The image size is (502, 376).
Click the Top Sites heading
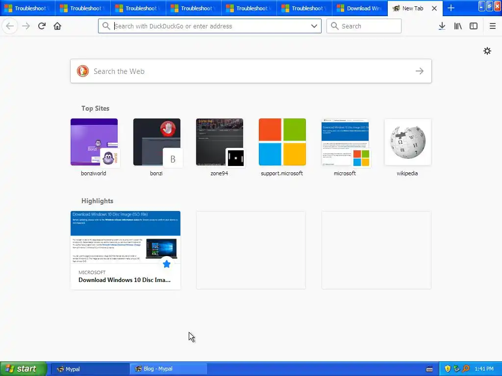[x=95, y=108]
